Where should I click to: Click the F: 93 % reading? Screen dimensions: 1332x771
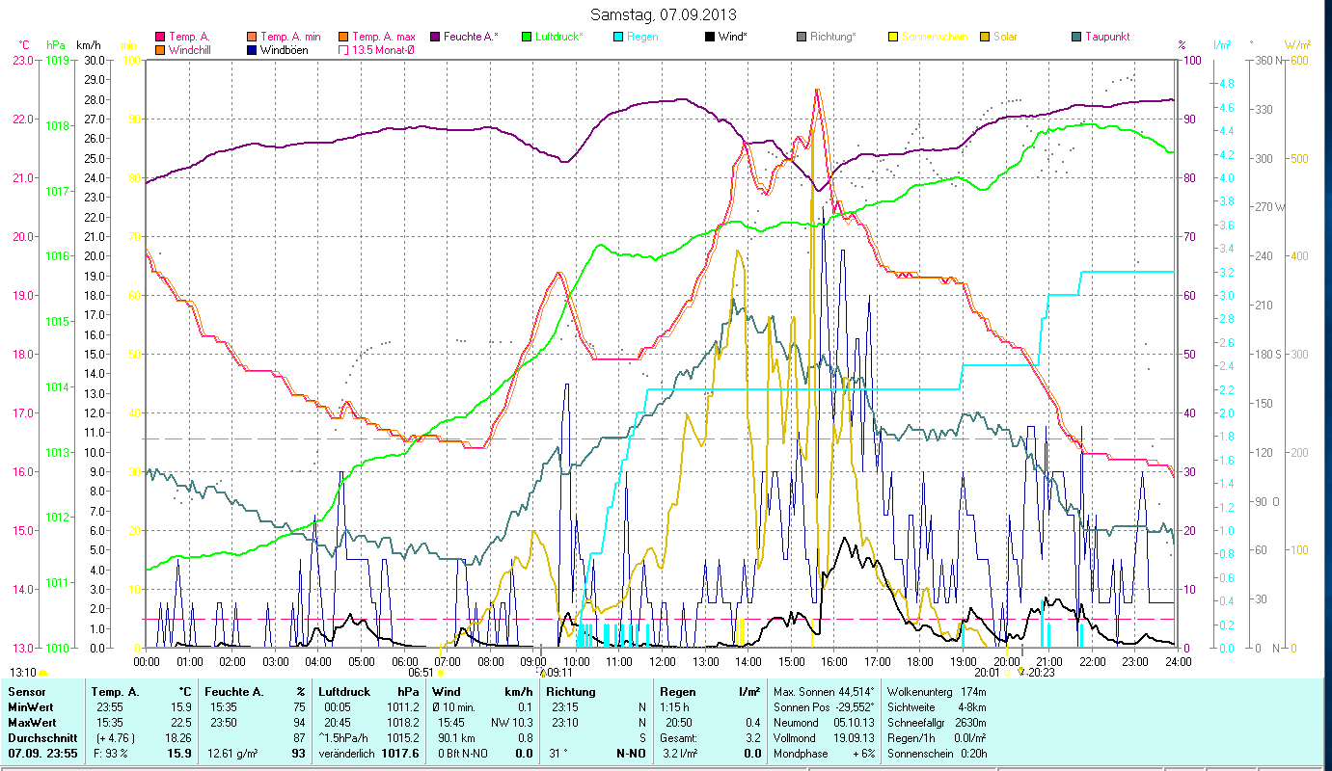tap(112, 754)
